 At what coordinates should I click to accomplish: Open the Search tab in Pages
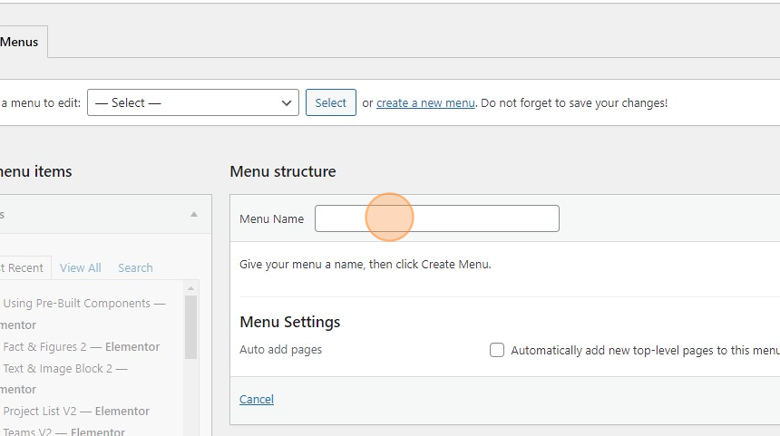pos(135,267)
